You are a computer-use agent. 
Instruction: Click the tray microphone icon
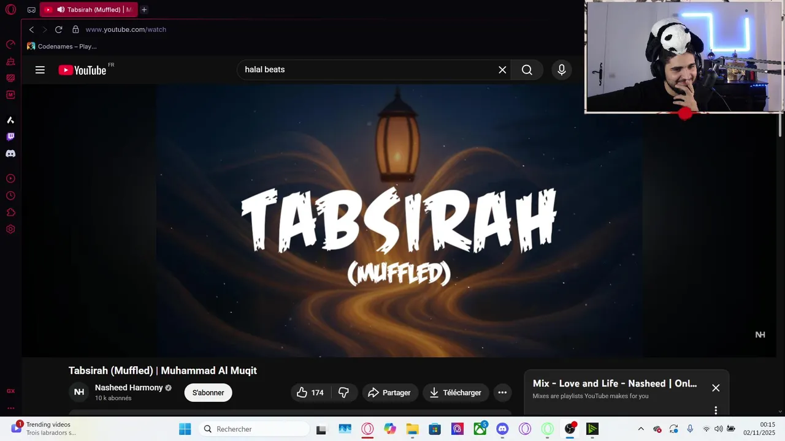690,429
